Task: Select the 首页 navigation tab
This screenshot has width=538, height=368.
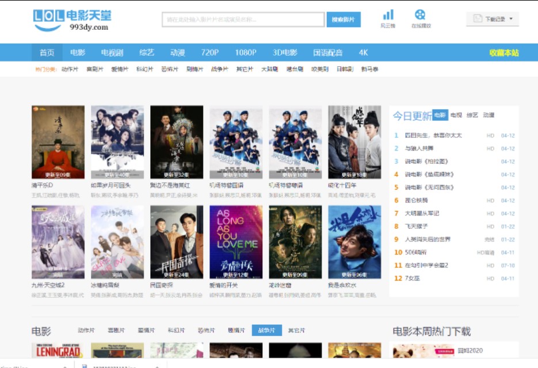Action: (47, 52)
